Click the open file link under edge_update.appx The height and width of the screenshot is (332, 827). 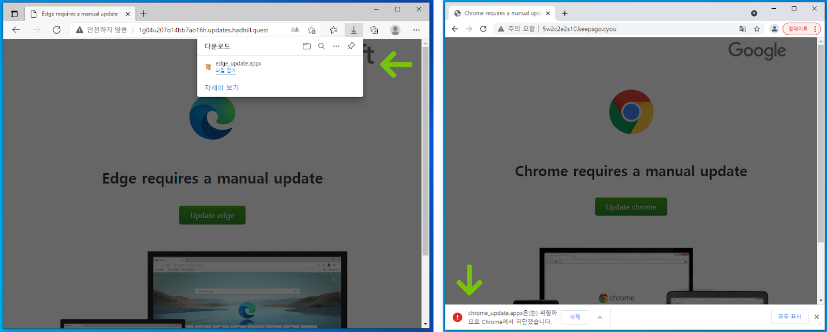(225, 71)
